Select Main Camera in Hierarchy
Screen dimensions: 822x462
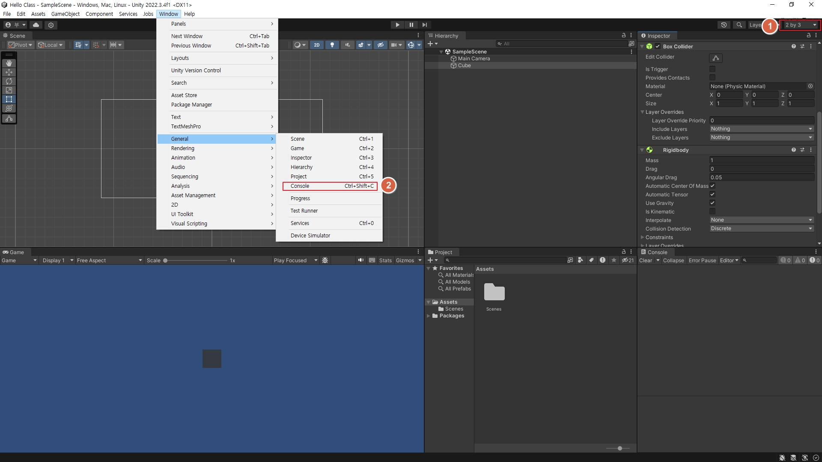pos(474,59)
